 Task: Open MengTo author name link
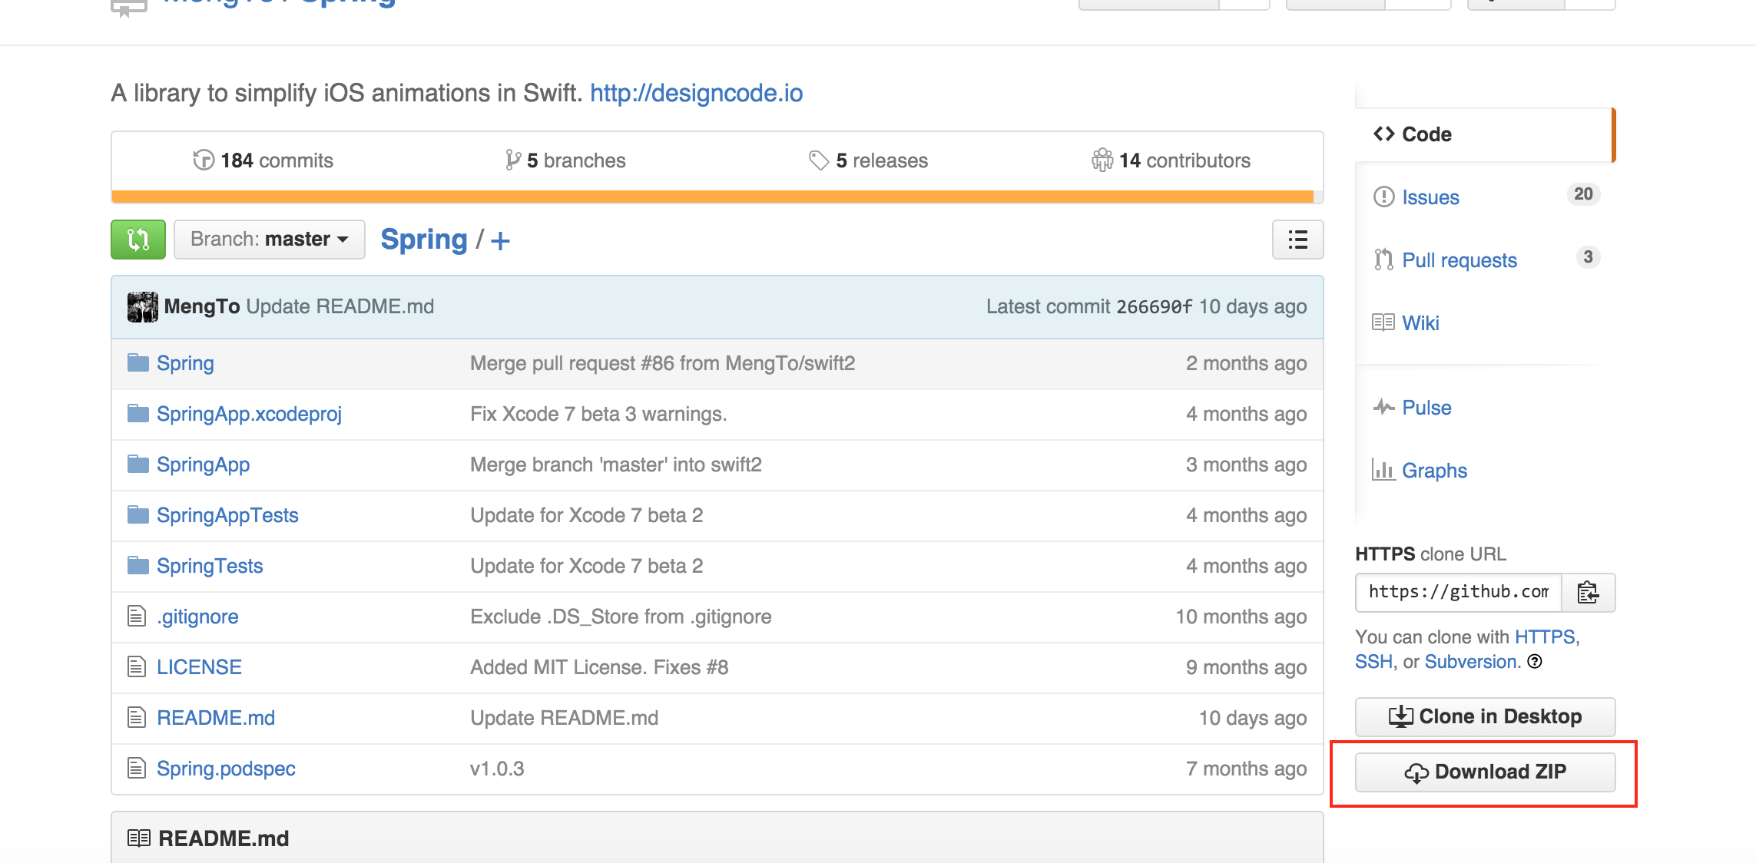point(202,306)
